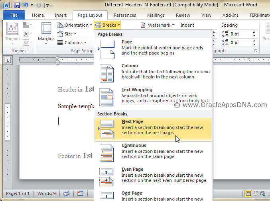270x201 pixels.
Task: Open the Mailings tab
Action: pyautogui.click(x=156, y=15)
